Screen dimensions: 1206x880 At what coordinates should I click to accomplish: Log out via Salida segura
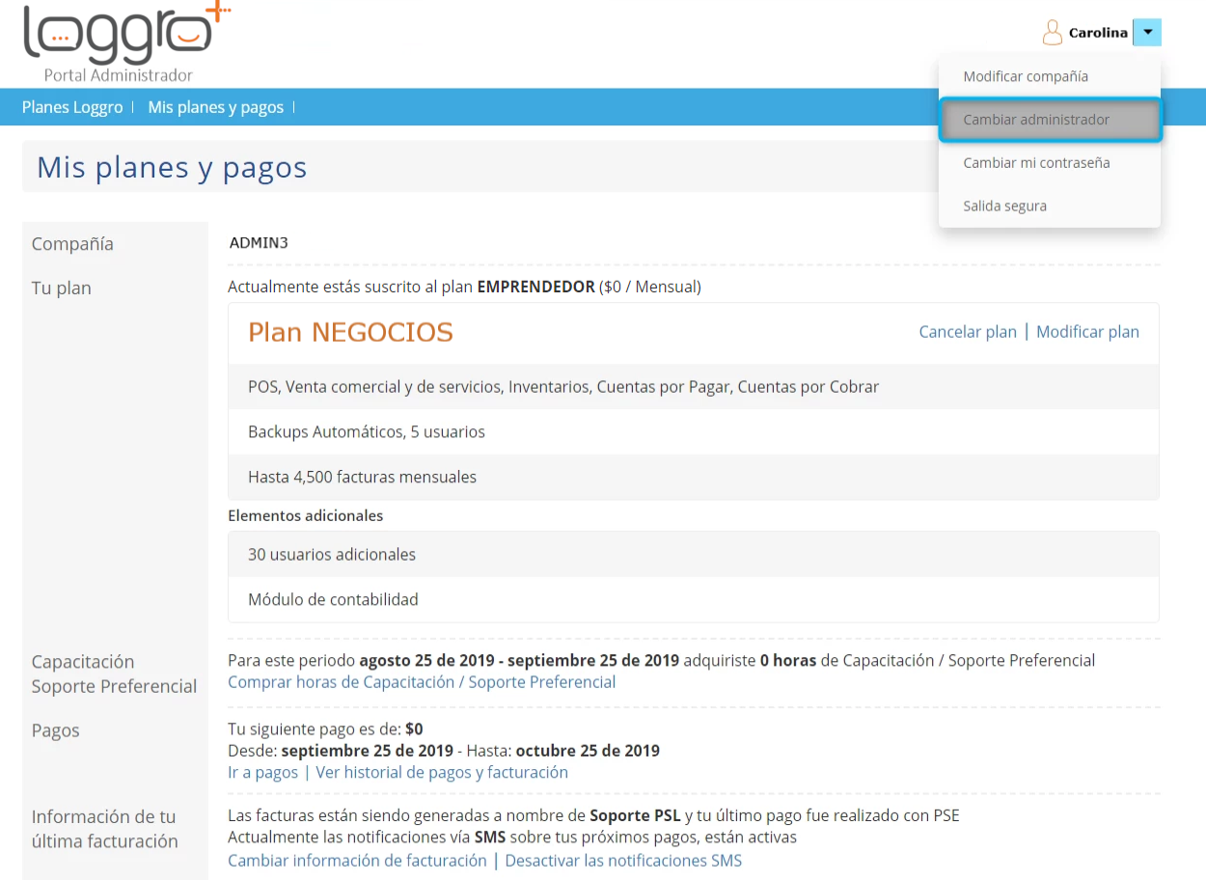pos(1004,206)
